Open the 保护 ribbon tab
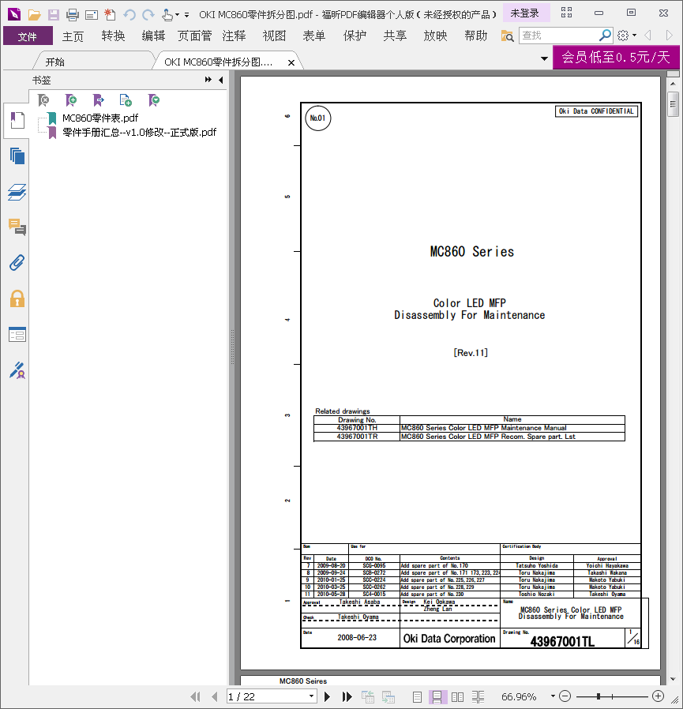The width and height of the screenshot is (683, 709). coord(355,36)
